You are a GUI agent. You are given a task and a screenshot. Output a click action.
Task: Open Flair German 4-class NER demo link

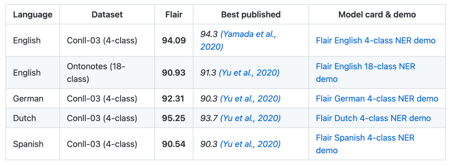click(377, 99)
